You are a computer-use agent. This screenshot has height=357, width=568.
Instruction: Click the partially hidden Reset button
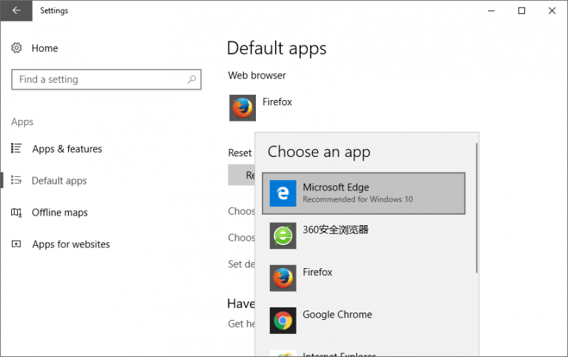(241, 176)
